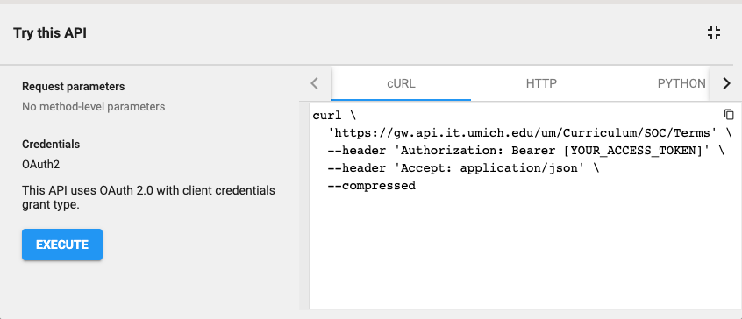Screen dimensions: 742x319
Task: Click the No method-level parameters text
Action: click(94, 107)
